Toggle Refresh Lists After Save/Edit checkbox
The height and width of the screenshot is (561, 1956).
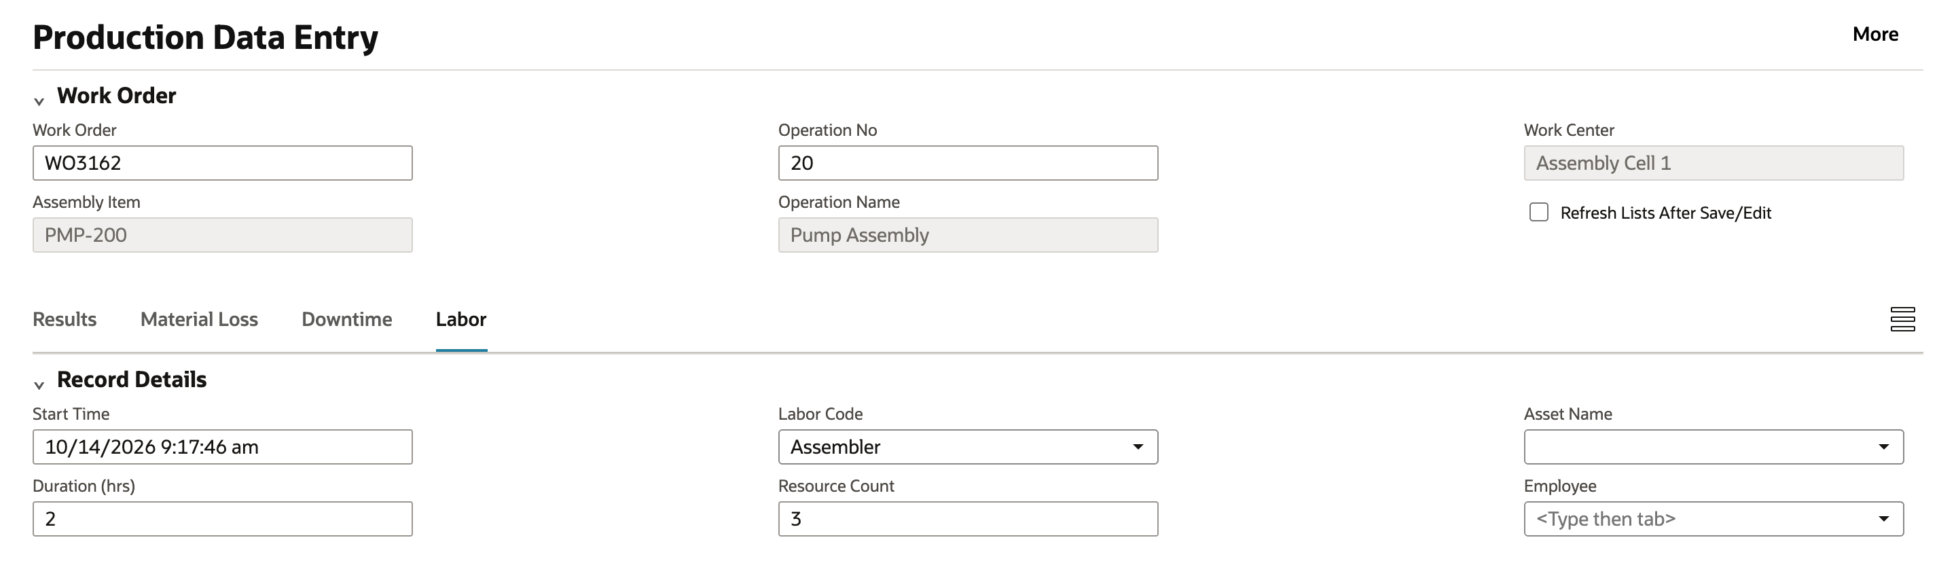coord(1538,213)
